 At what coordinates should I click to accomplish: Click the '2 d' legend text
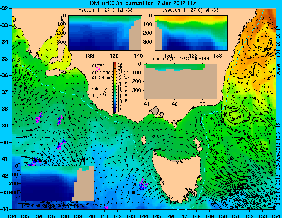[99, 99]
